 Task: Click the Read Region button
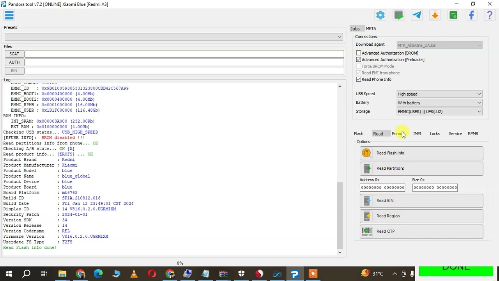pos(421,216)
